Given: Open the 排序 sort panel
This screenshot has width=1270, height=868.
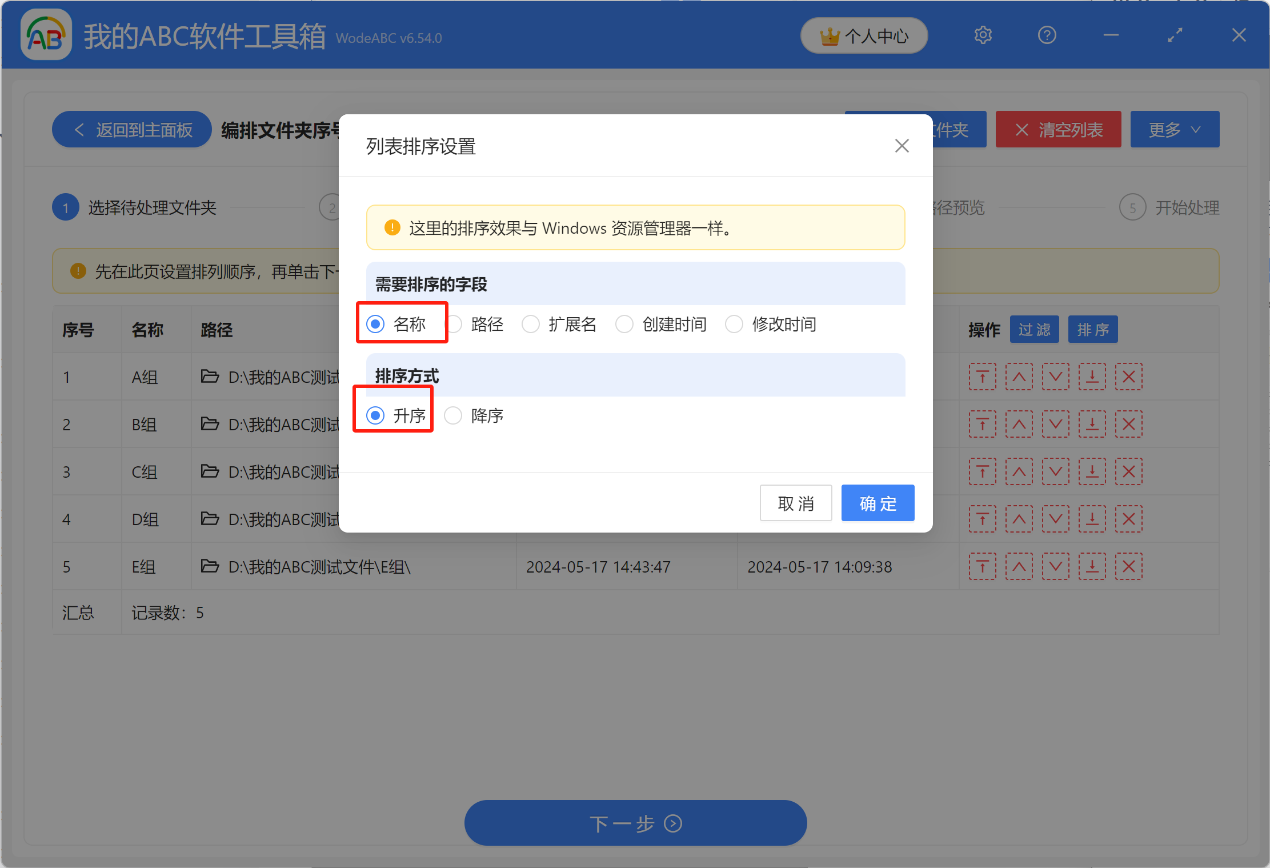Looking at the screenshot, I should 1092,329.
